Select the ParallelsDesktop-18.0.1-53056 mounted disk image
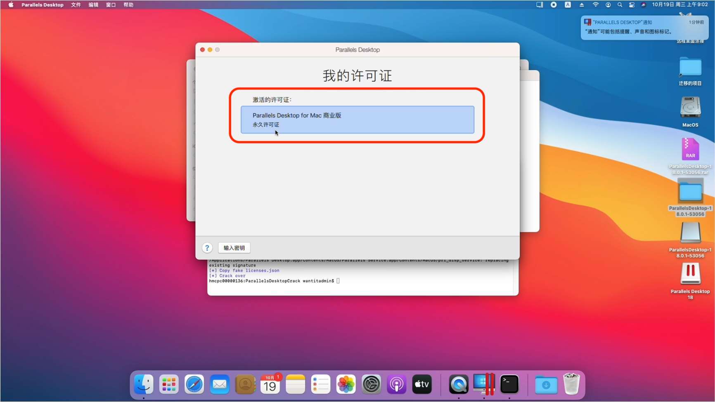 point(690,233)
